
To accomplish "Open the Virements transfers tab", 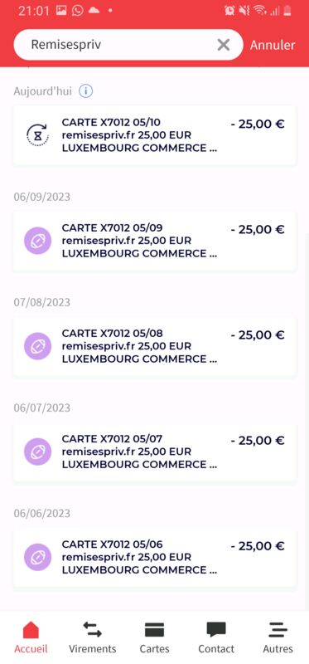I will (92, 637).
